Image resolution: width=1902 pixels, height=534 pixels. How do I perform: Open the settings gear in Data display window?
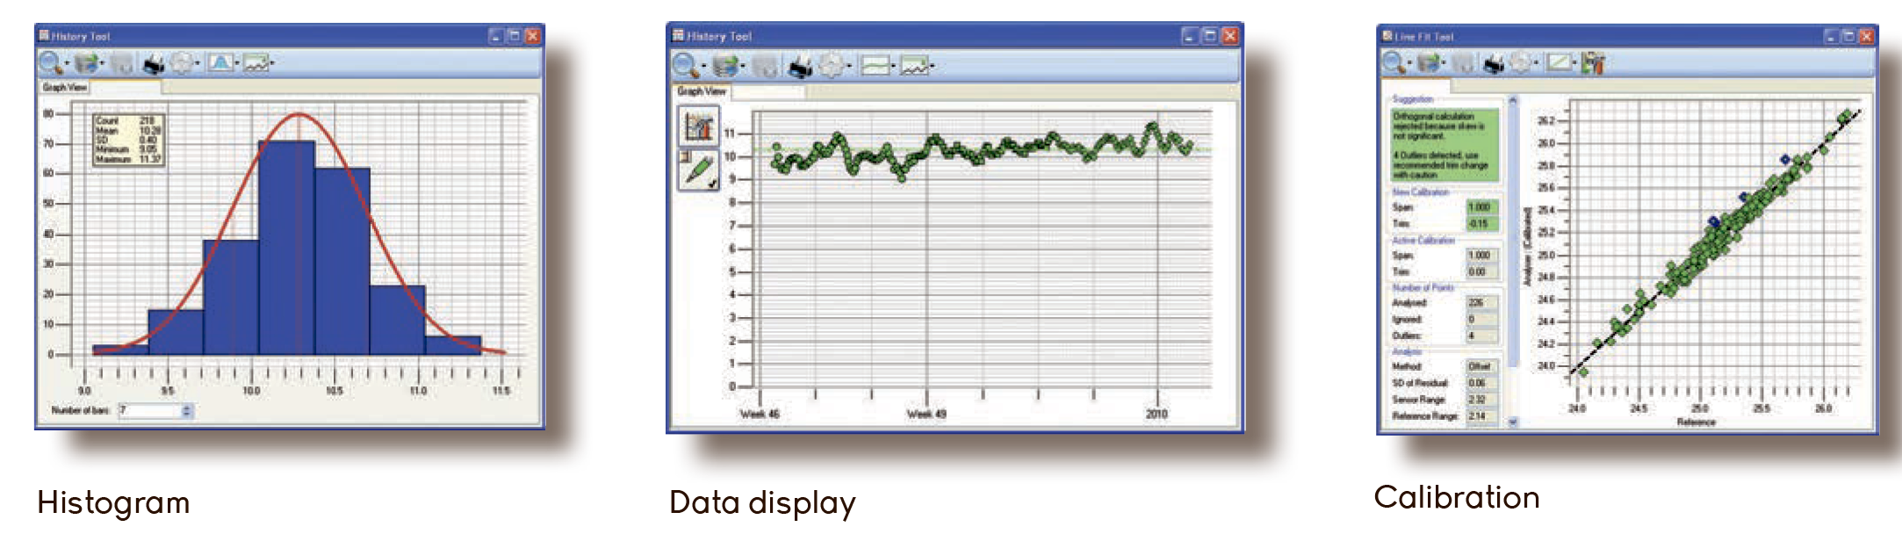pos(832,66)
